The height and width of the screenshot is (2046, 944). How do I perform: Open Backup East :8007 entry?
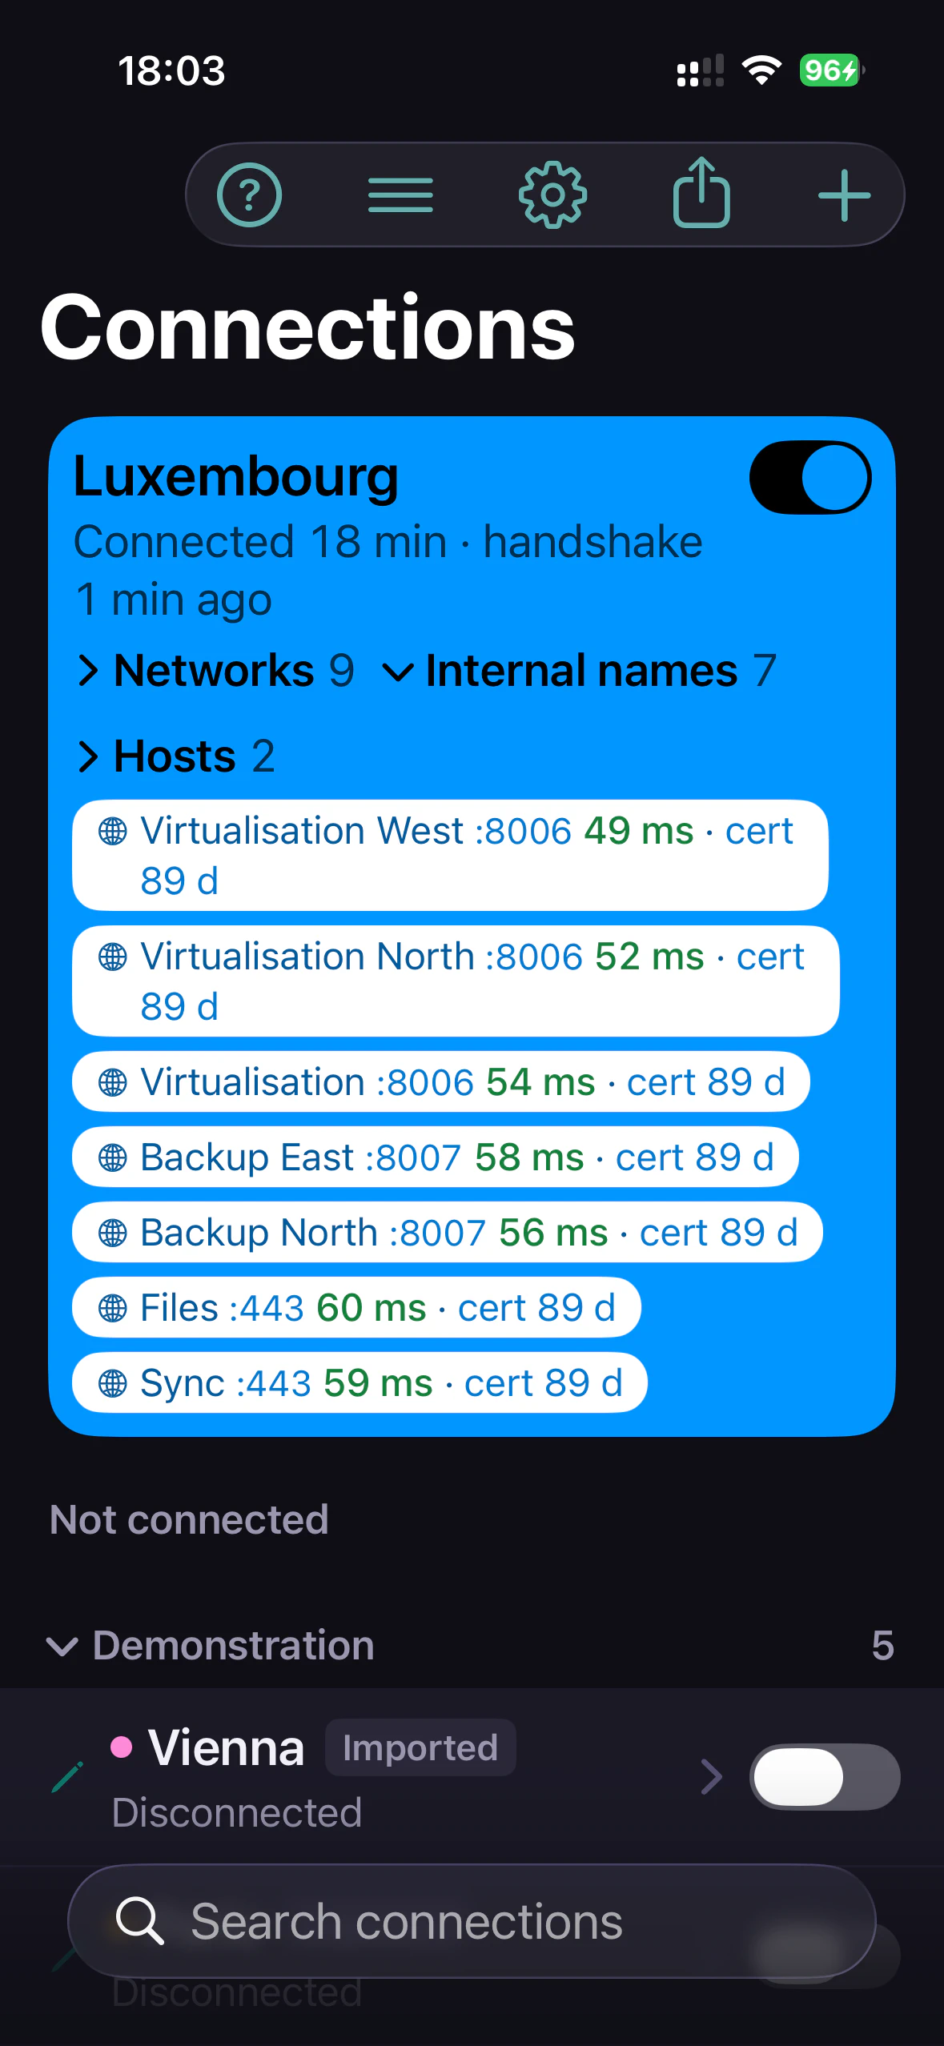pyautogui.click(x=436, y=1157)
